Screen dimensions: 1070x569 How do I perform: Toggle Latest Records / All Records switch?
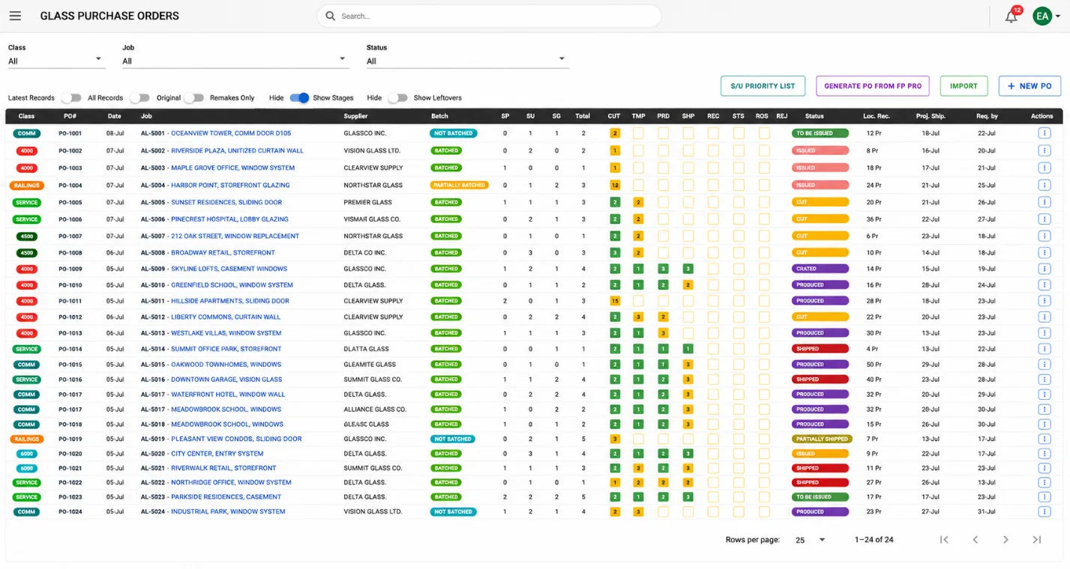click(70, 98)
